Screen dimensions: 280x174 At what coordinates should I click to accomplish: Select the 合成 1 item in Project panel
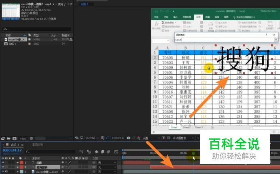click(x=12, y=44)
